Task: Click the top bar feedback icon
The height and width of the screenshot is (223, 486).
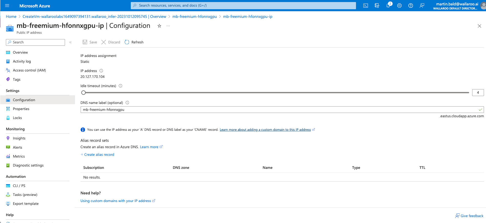Action: [x=422, y=6]
